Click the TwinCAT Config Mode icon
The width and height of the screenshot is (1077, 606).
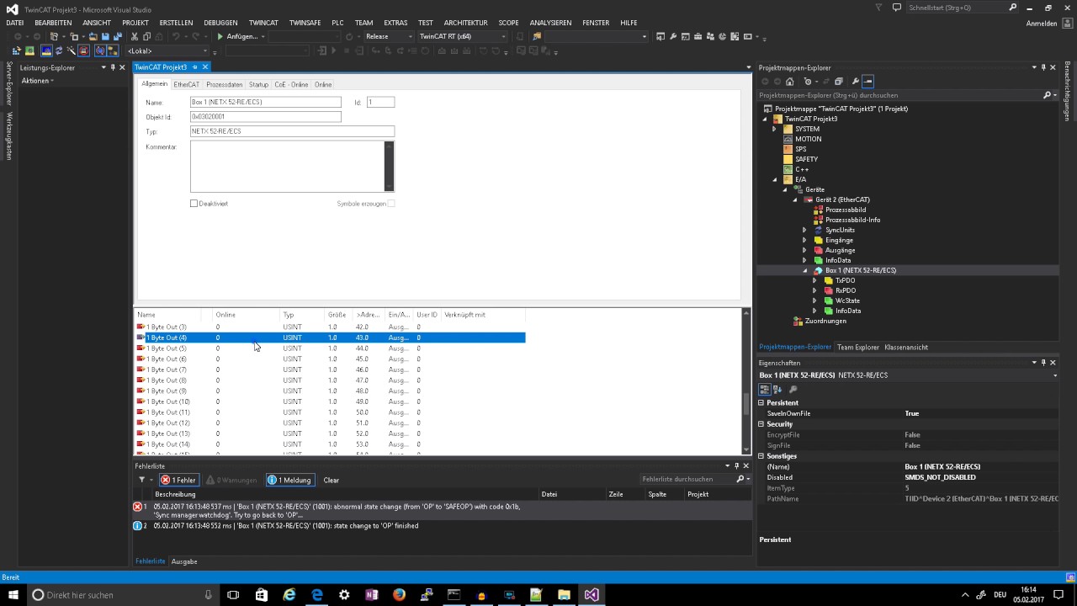point(46,50)
